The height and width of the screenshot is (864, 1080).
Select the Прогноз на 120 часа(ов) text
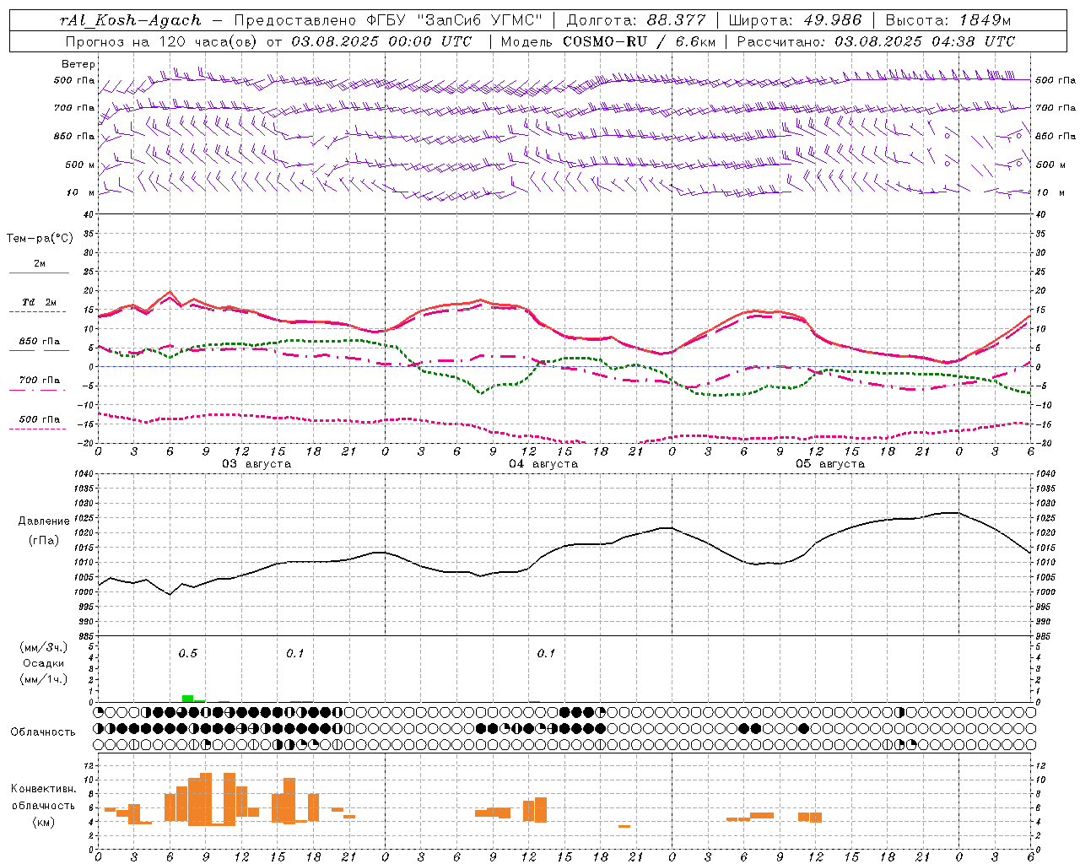click(160, 41)
